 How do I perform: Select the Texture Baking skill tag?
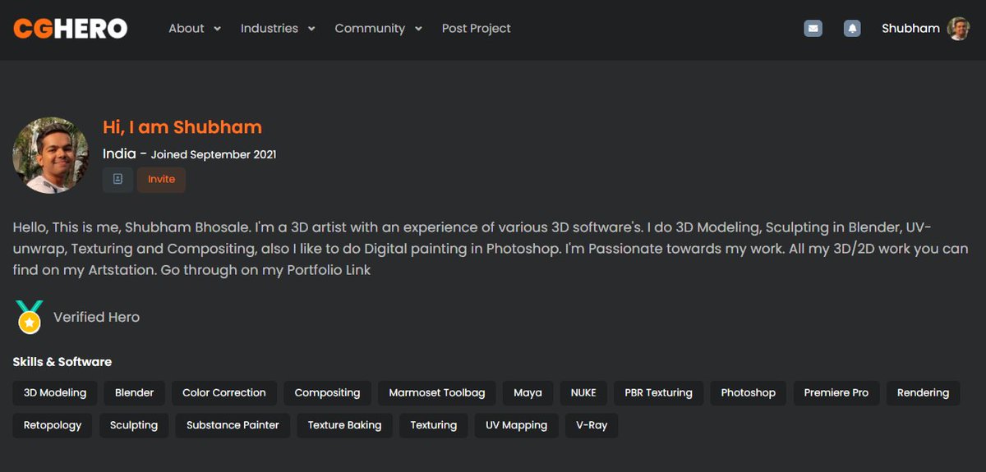345,425
